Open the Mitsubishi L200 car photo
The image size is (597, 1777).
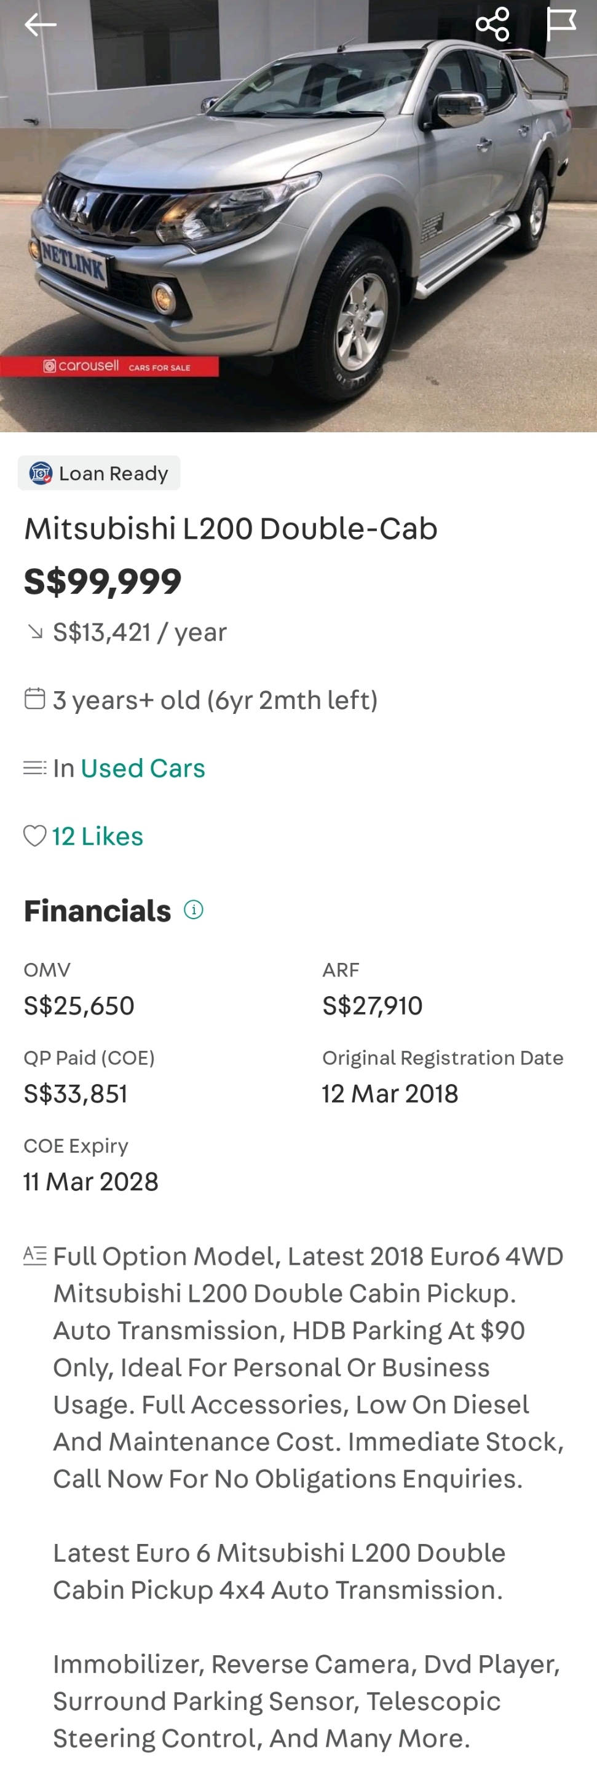[x=299, y=207]
